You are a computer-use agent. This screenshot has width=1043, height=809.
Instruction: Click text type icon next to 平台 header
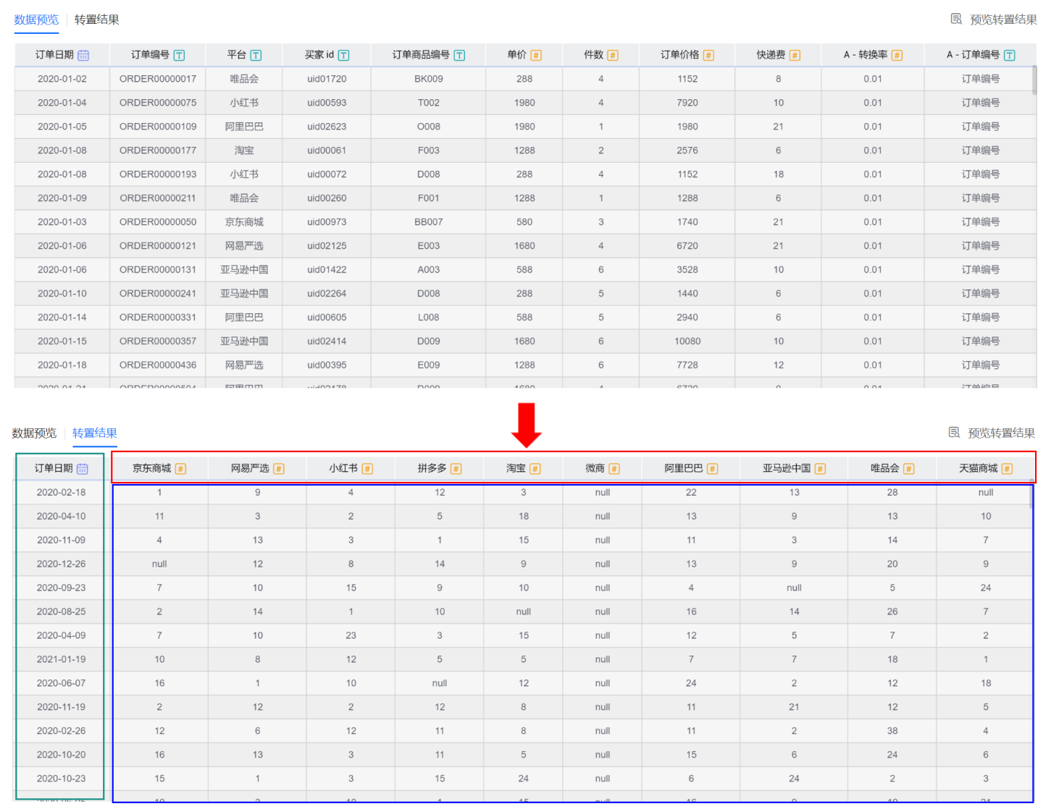(256, 56)
